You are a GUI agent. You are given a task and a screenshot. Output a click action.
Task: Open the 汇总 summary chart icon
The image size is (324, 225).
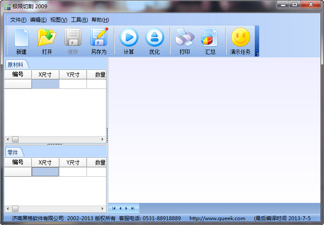210,41
